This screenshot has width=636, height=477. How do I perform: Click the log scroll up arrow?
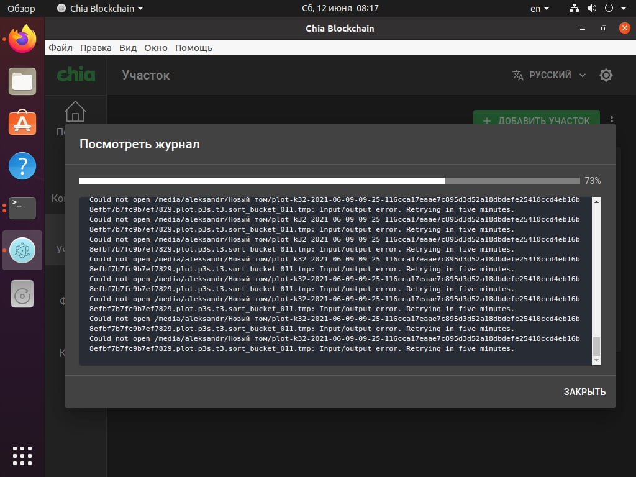pyautogui.click(x=596, y=202)
